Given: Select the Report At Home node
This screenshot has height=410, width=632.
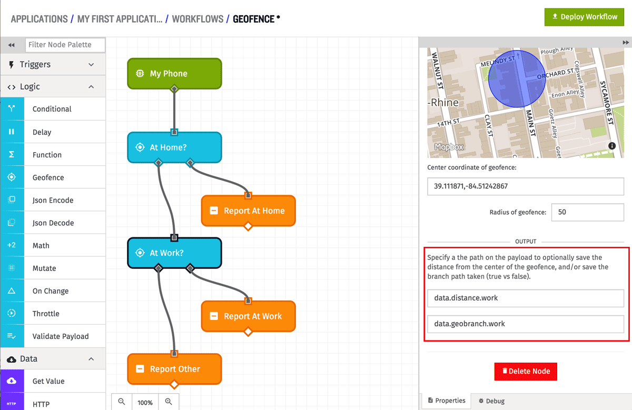Looking at the screenshot, I should click(x=248, y=211).
